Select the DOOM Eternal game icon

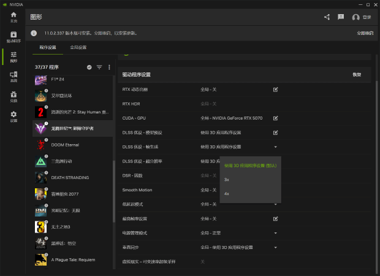pos(40,145)
